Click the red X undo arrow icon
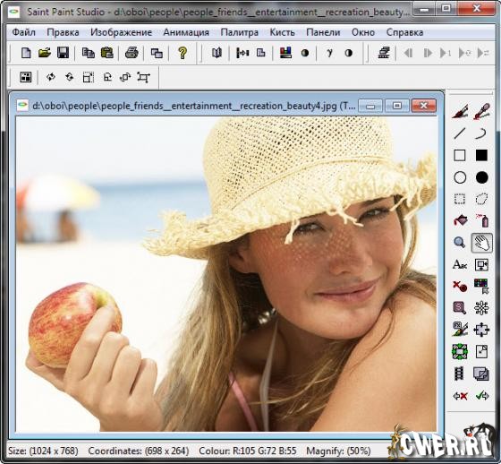The height and width of the screenshot is (464, 501). (460, 396)
